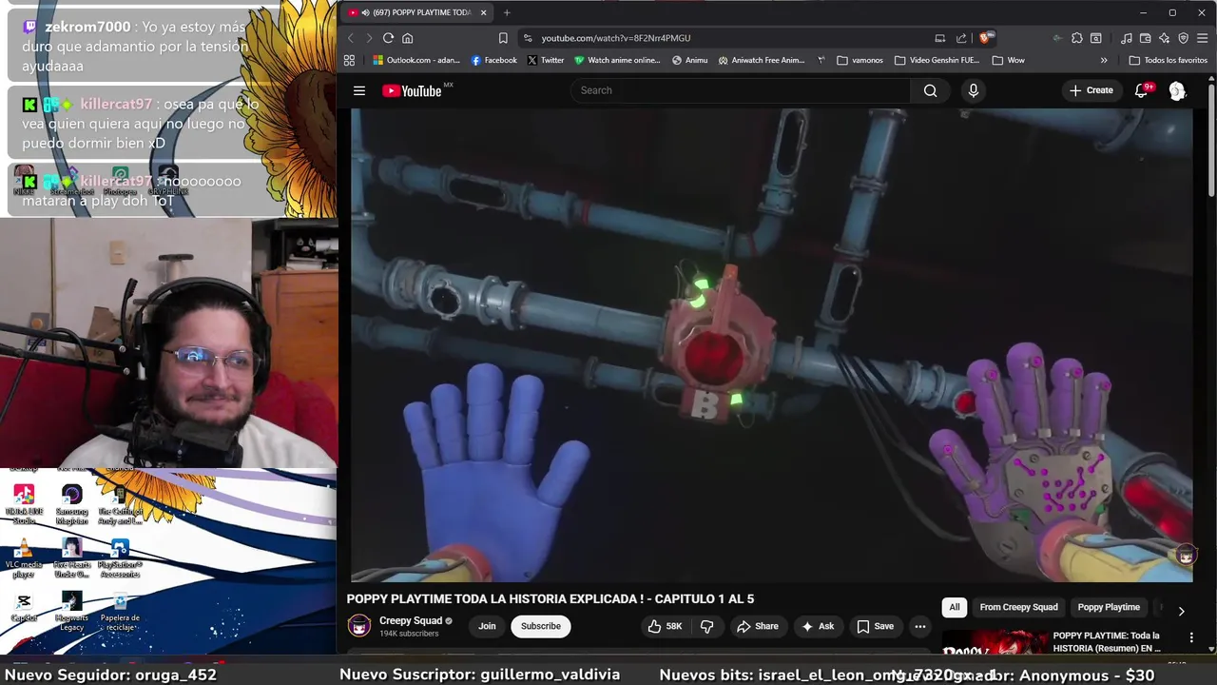This screenshot has height=685, width=1217.
Task: Click the Creepy Squad channel name
Action: [411, 620]
